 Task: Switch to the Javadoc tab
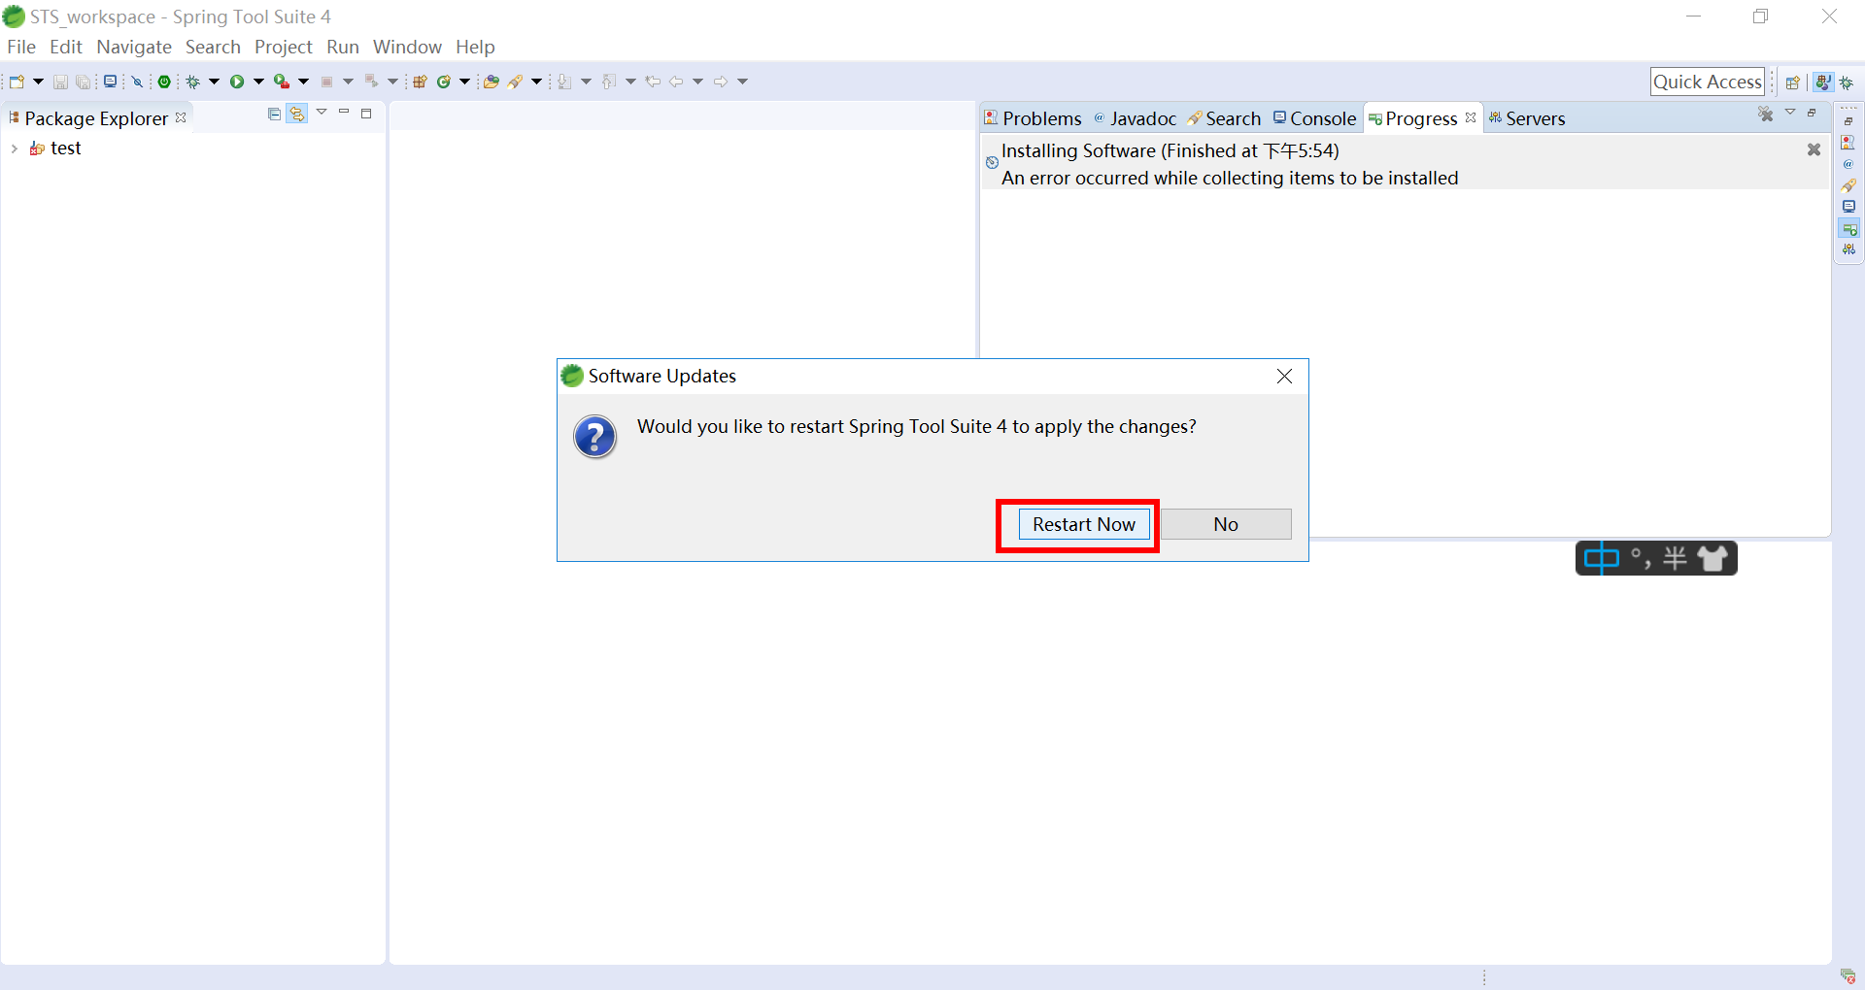tap(1135, 118)
